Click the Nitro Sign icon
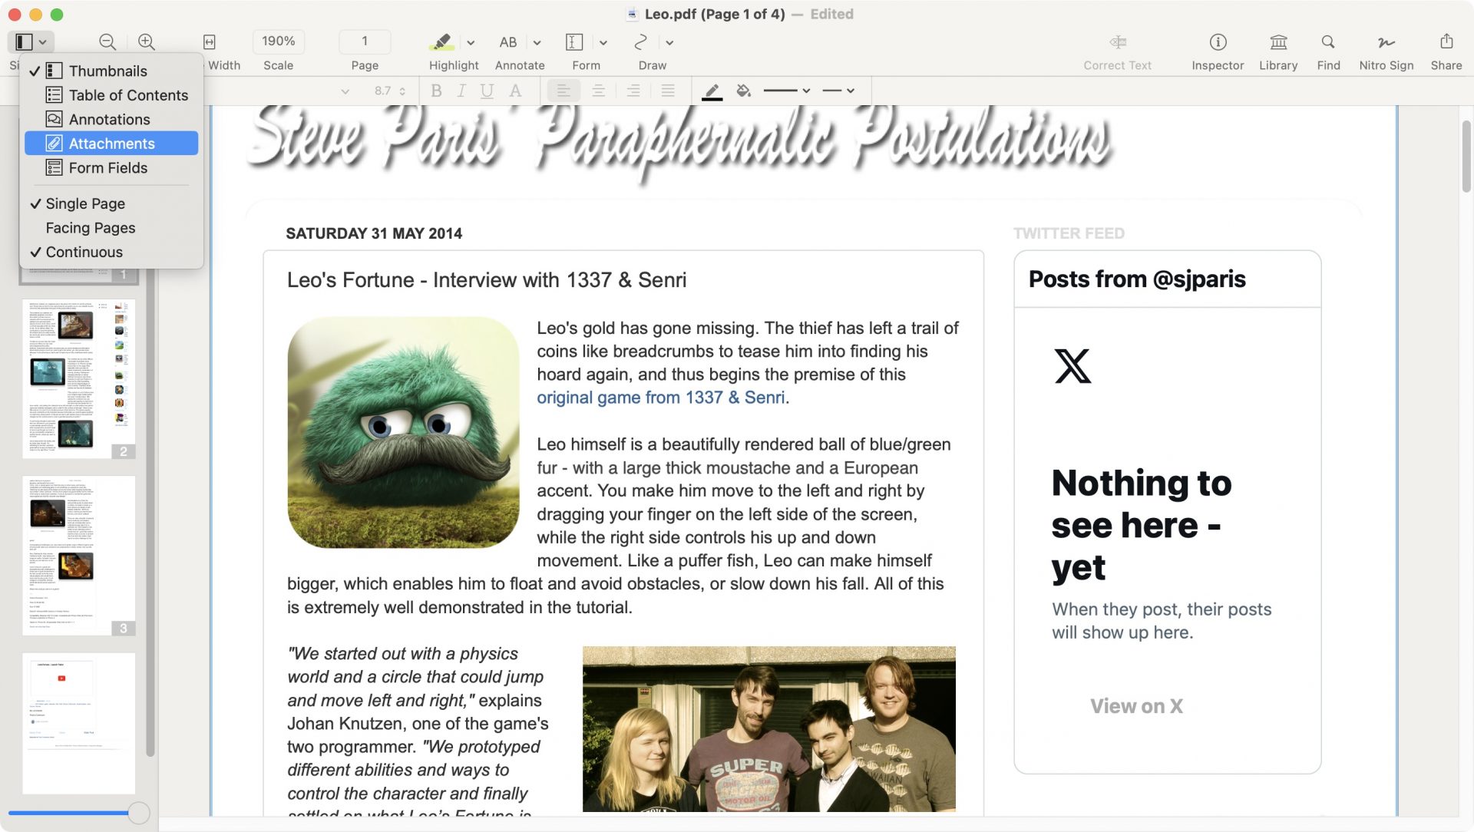 1385,42
